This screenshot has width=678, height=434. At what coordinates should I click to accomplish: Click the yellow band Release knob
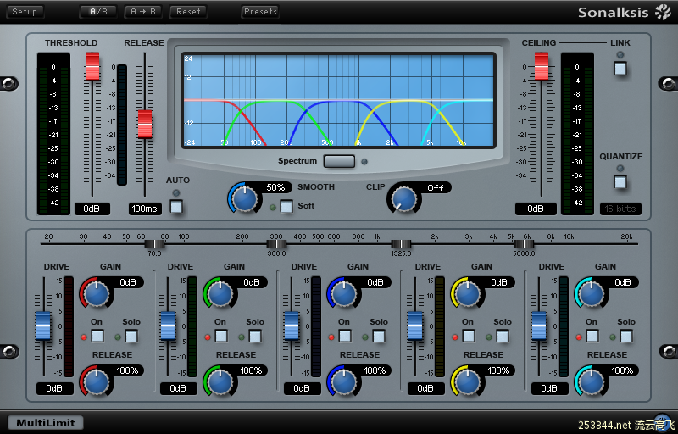(x=468, y=382)
